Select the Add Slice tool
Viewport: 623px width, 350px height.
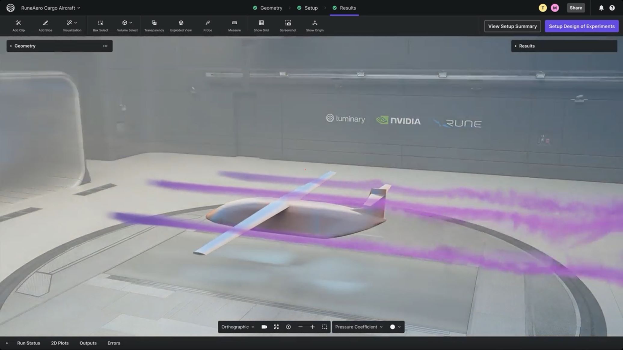[45, 26]
